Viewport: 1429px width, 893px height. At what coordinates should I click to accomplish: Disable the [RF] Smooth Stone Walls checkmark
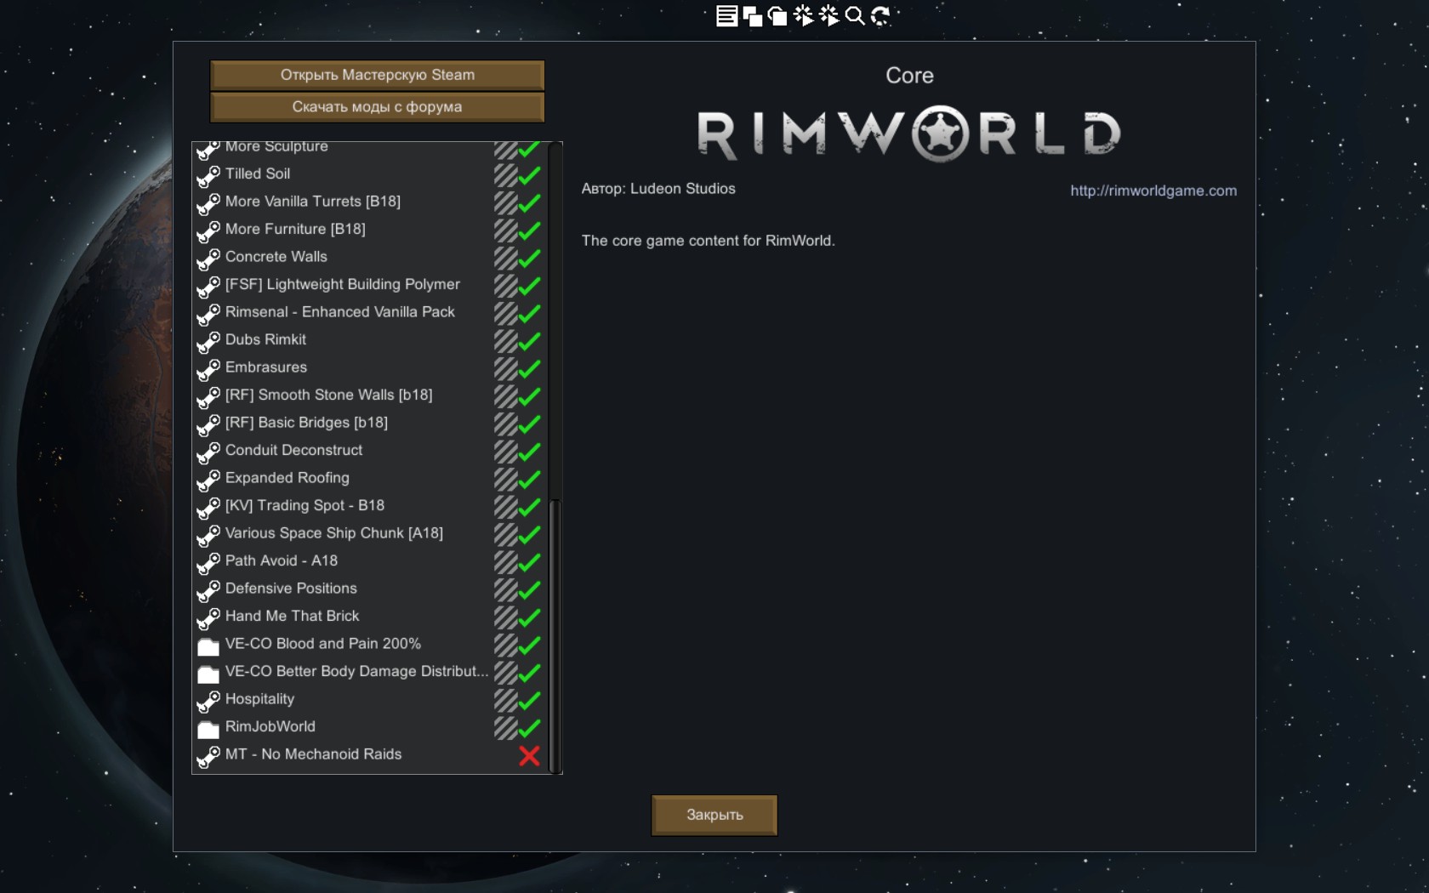pos(529,396)
